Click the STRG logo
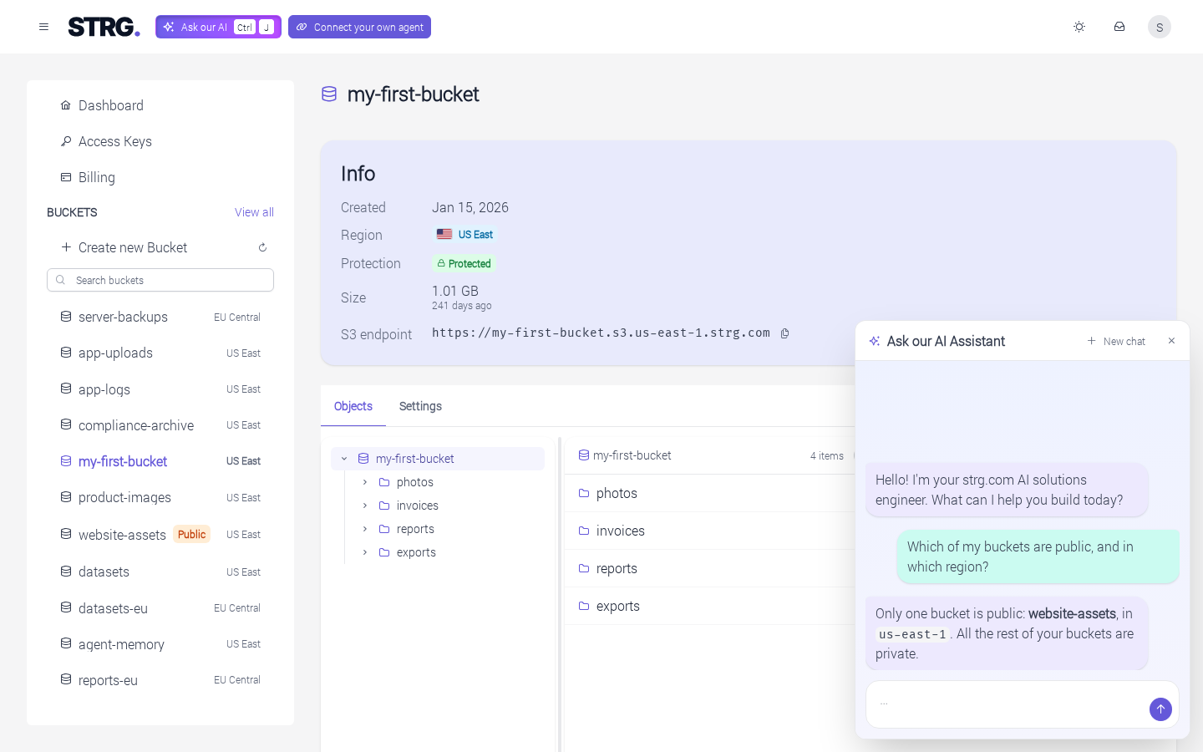 104,27
